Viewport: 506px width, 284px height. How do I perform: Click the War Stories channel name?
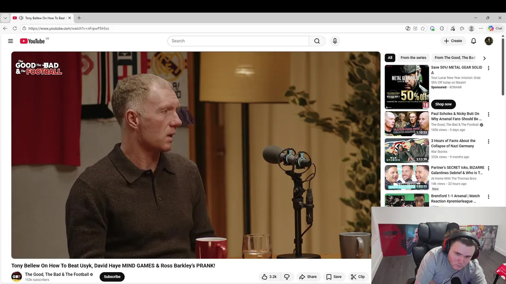[x=439, y=151]
